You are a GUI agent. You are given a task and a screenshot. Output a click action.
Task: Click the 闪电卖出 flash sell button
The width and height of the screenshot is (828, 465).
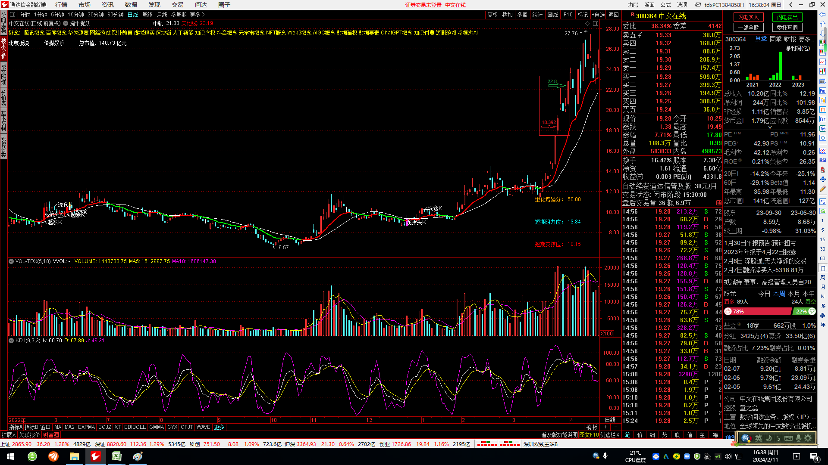(x=787, y=17)
